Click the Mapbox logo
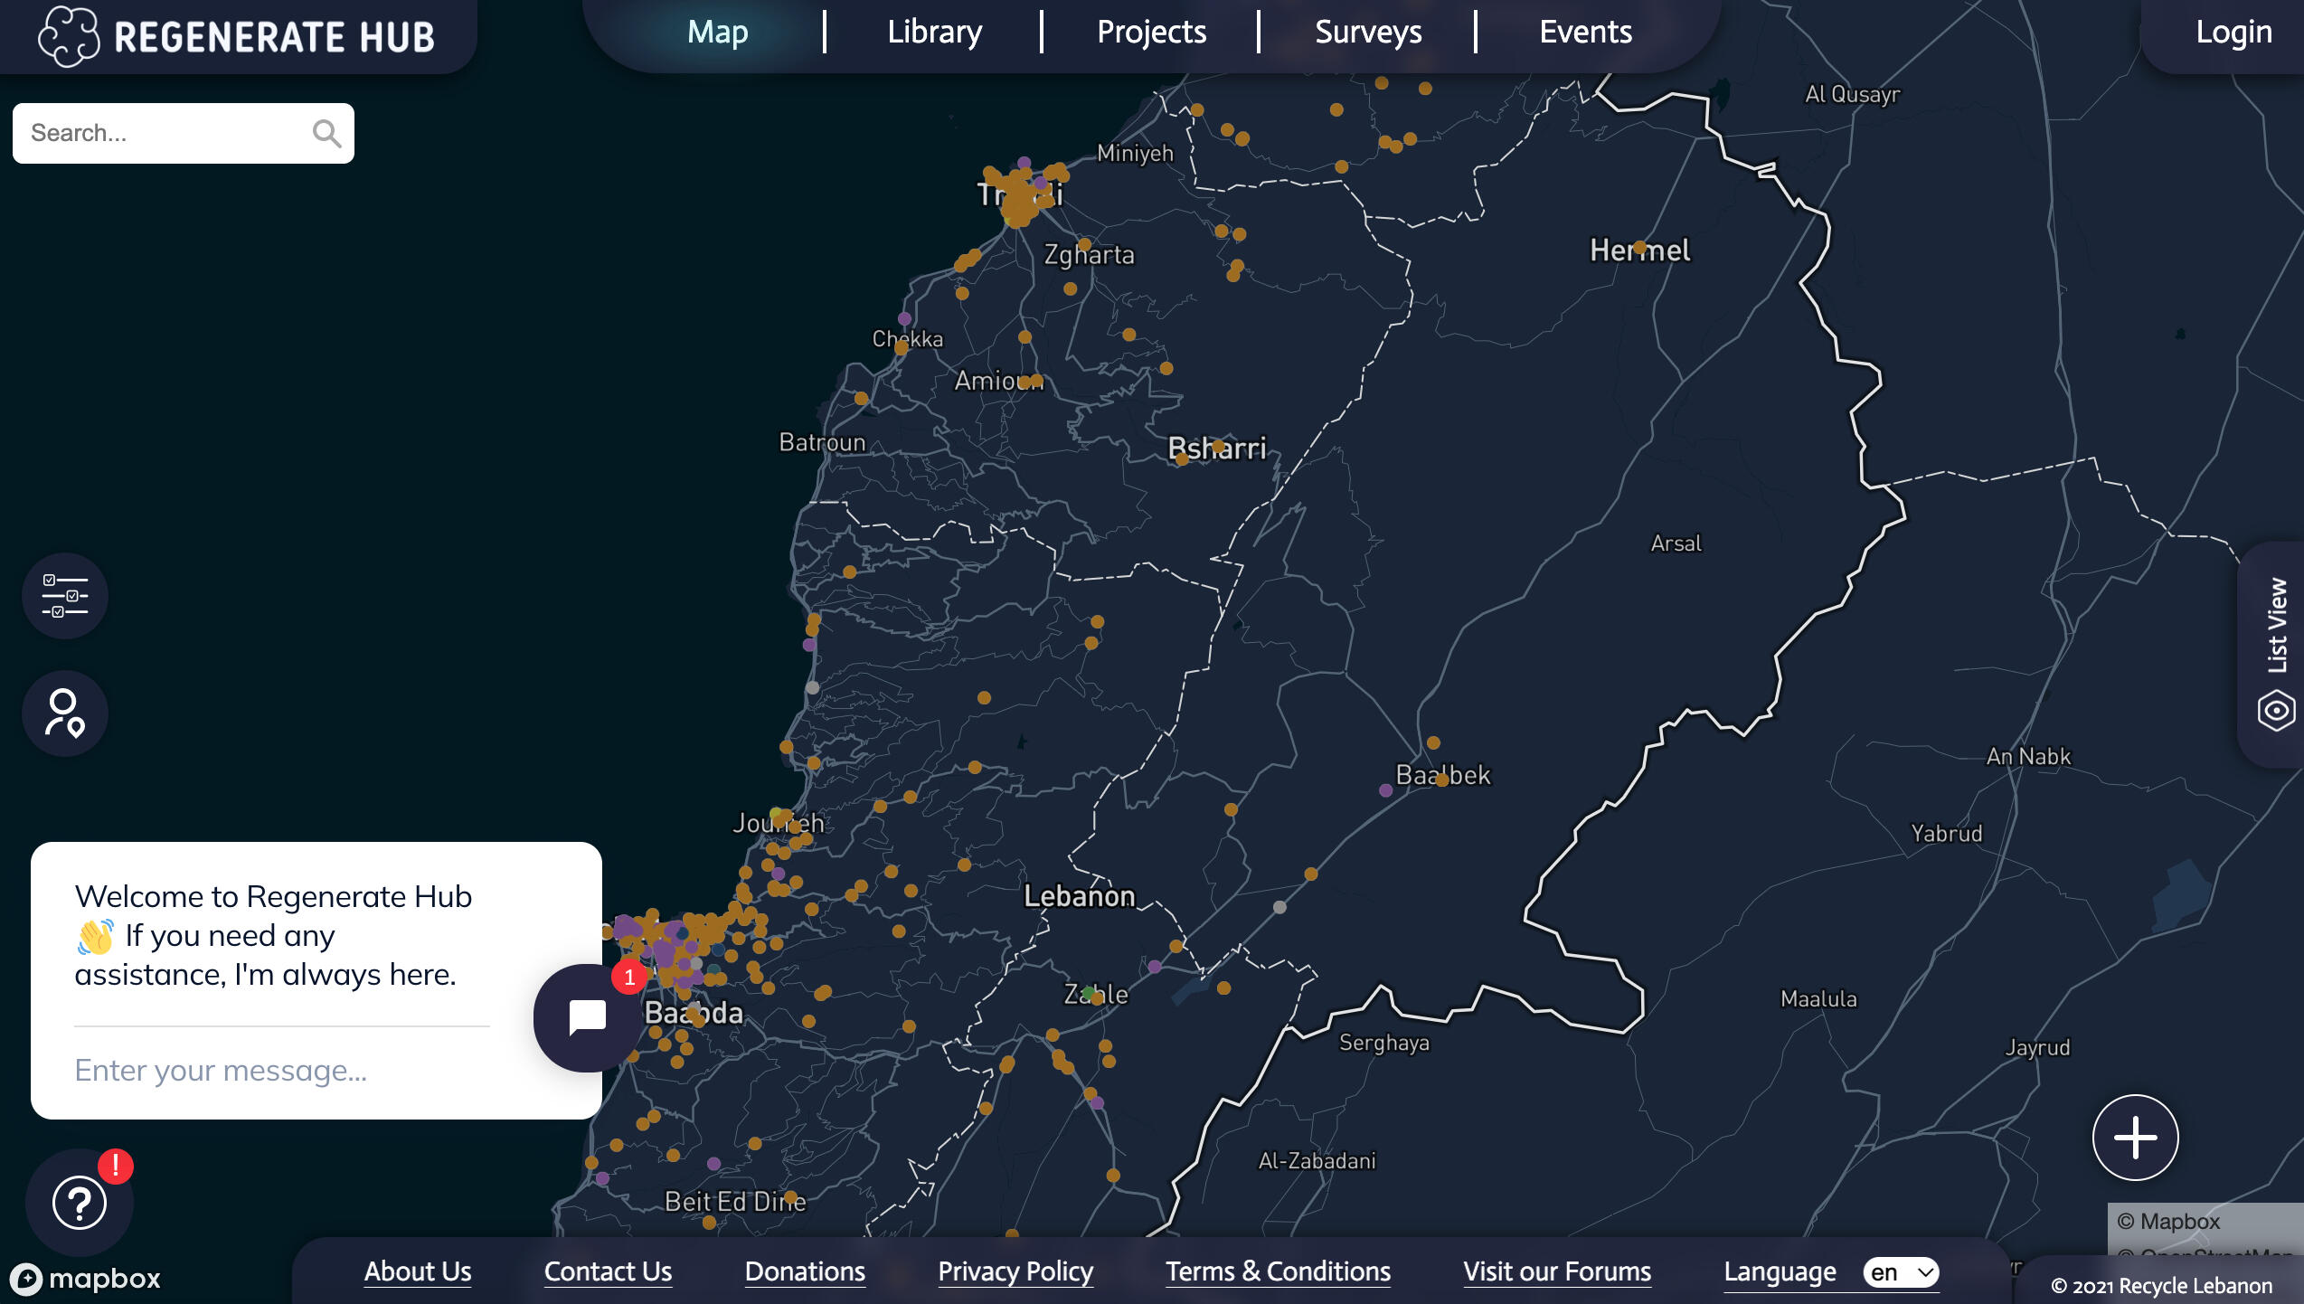2304x1304 pixels. 86,1279
